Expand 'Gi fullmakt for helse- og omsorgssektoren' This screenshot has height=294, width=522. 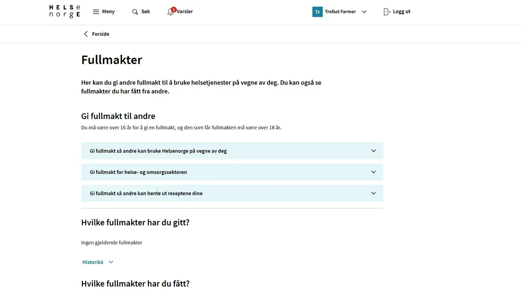232,172
